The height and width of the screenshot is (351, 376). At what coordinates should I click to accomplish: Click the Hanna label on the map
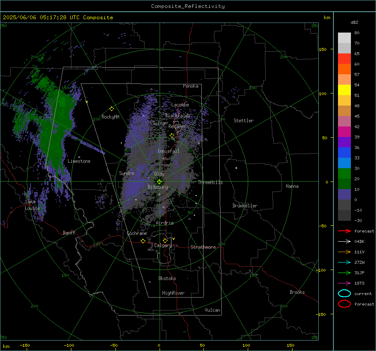pyautogui.click(x=292, y=186)
